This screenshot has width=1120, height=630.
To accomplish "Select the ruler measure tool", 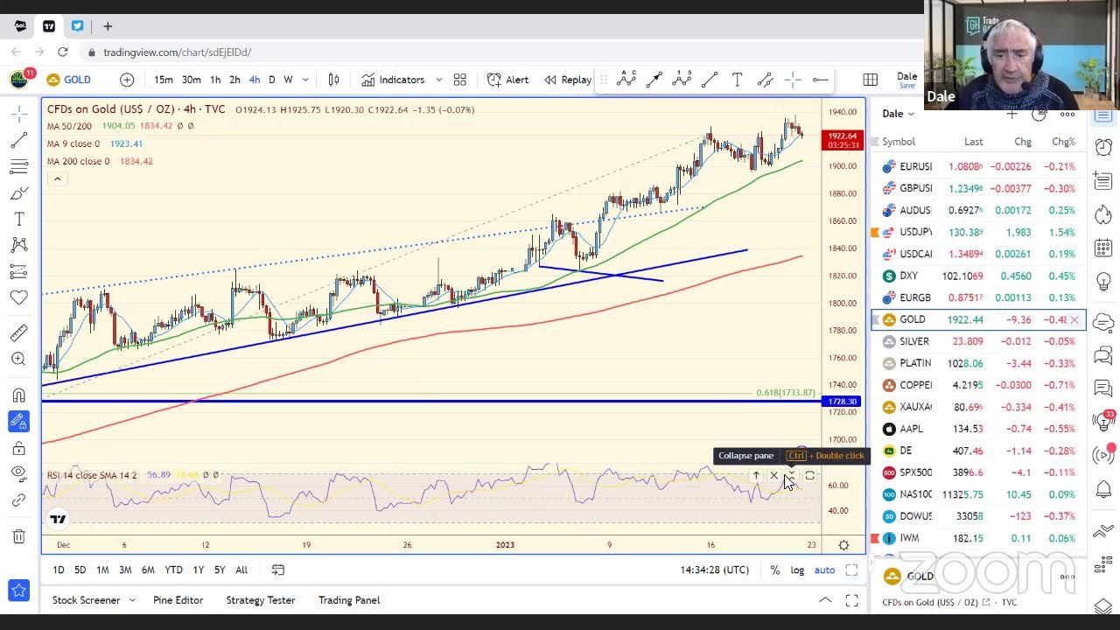I will coord(18,332).
